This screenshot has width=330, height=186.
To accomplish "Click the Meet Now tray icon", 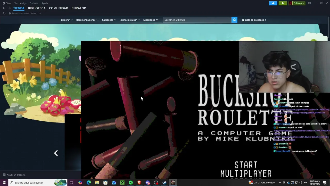I will pyautogui.click(x=284, y=183).
